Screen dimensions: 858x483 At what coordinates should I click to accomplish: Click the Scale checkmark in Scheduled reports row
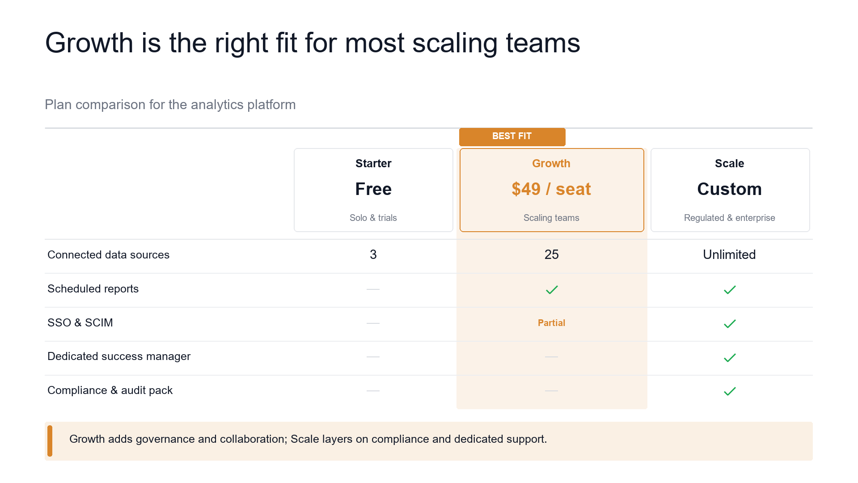pyautogui.click(x=730, y=290)
